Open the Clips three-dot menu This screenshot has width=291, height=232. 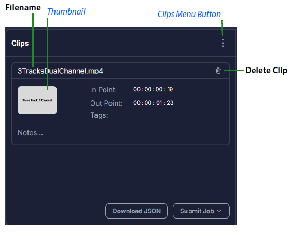[223, 43]
